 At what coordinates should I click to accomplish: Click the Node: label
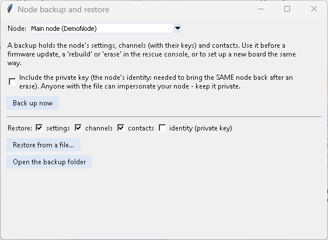17,29
